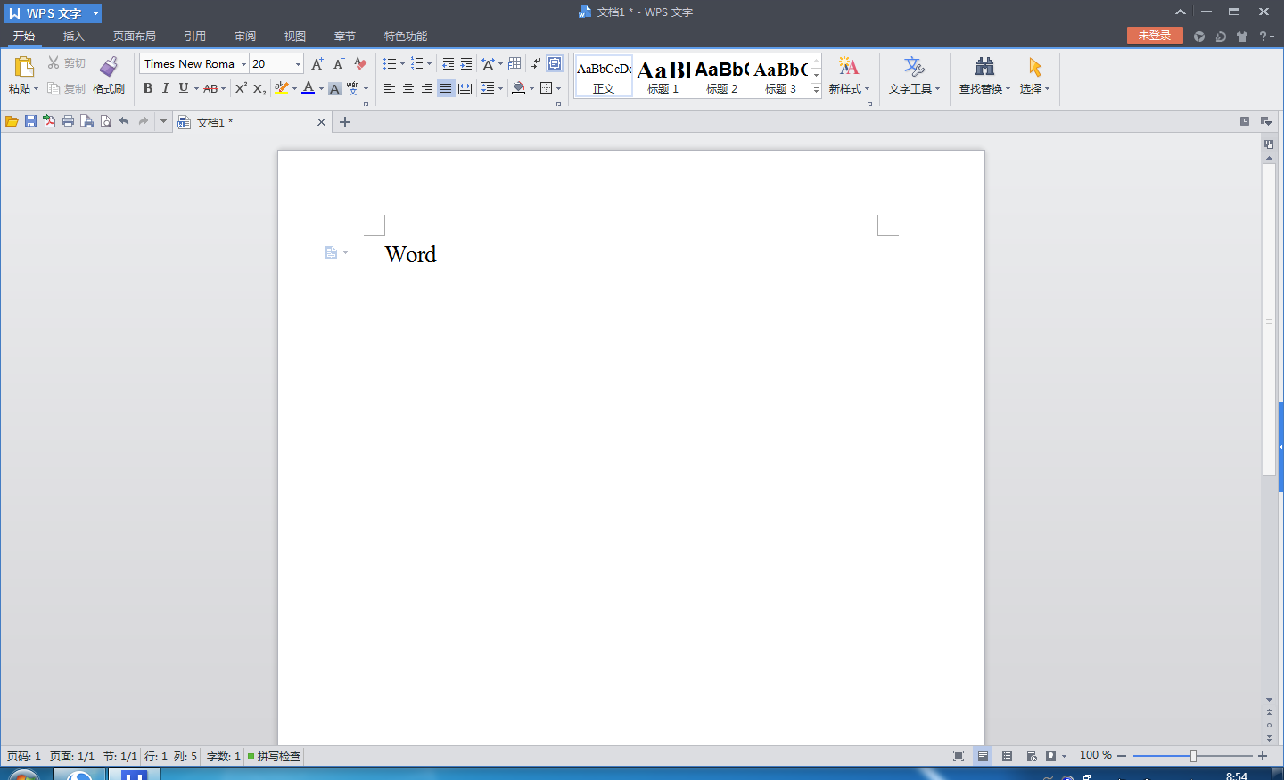Toggle Bold formatting

pyautogui.click(x=148, y=88)
